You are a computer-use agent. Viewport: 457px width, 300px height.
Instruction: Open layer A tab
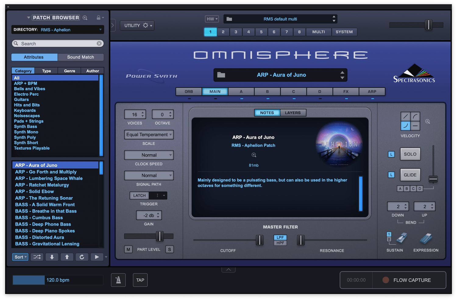[241, 91]
